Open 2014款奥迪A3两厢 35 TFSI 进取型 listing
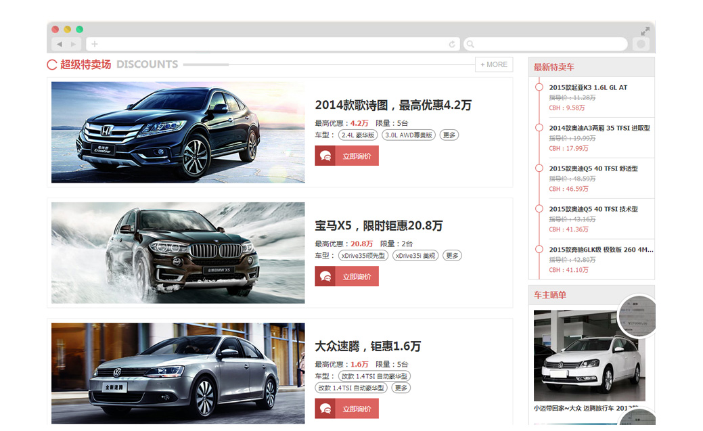This screenshot has width=703, height=431. click(x=599, y=128)
